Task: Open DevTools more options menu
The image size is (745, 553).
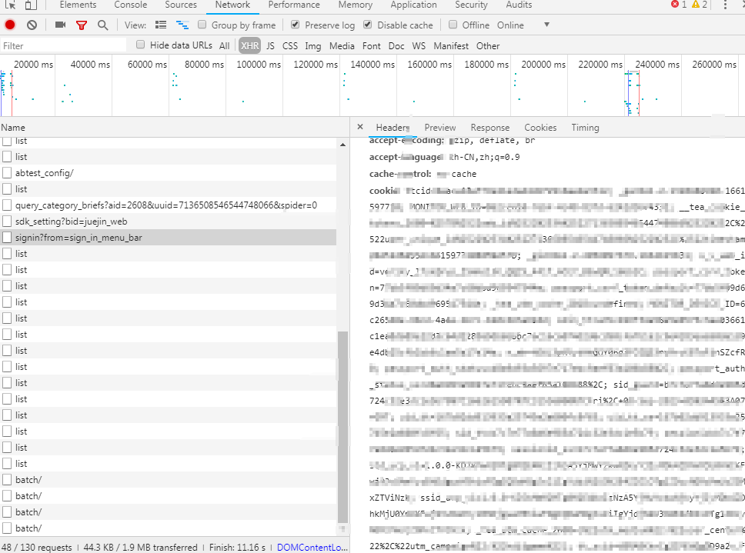Action: point(725,5)
